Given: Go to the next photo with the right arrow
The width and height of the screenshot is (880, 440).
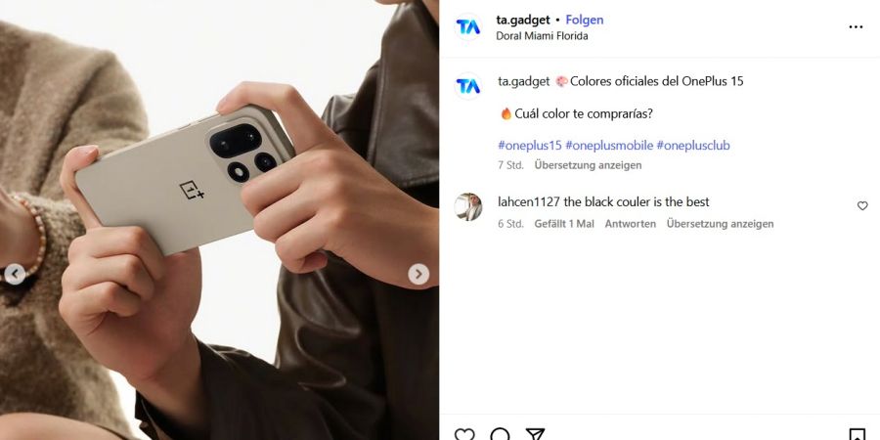Looking at the screenshot, I should click(418, 275).
